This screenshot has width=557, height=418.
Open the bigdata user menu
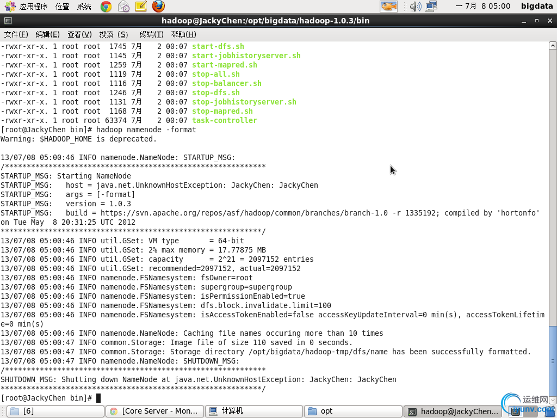(x=537, y=6)
